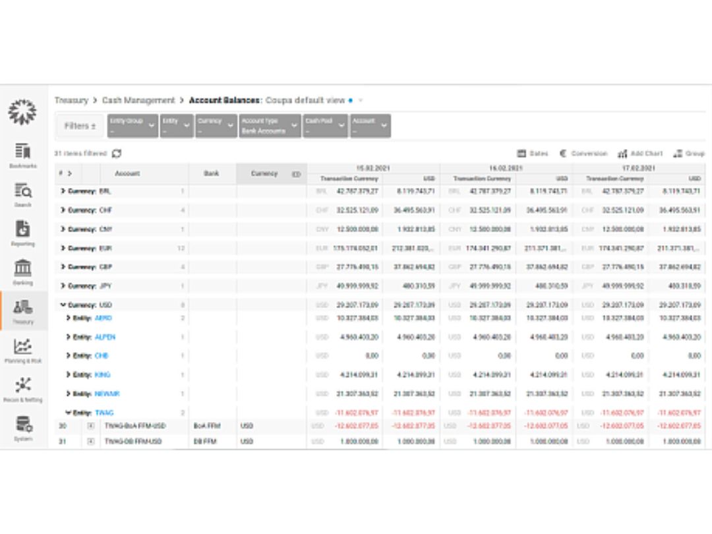
Task: Expand the Currency: JPY group
Action: click(x=63, y=286)
